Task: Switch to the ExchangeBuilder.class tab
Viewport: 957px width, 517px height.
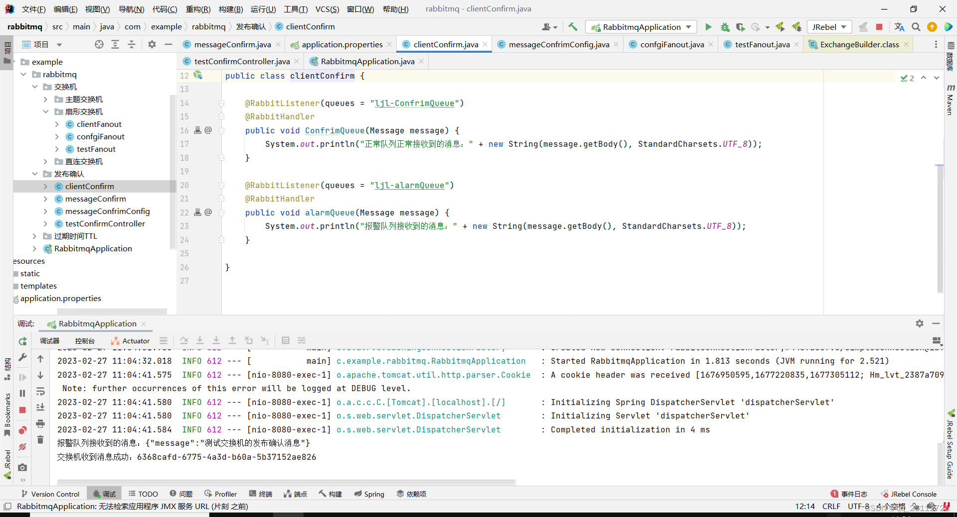Action: point(860,44)
